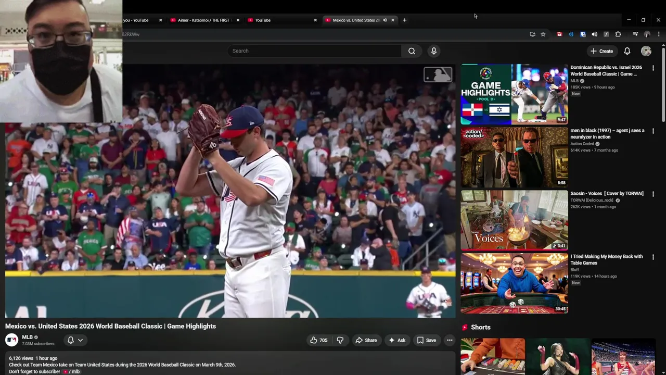
Task: Like the video with thumbs up
Action: coord(319,340)
